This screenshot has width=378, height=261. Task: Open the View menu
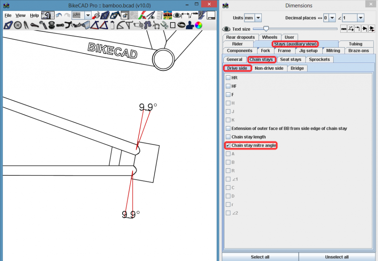pyautogui.click(x=21, y=16)
